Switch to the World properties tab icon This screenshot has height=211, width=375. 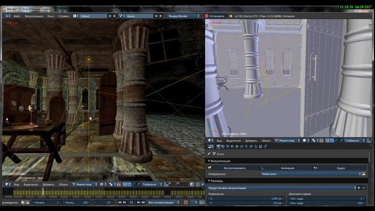(232, 147)
